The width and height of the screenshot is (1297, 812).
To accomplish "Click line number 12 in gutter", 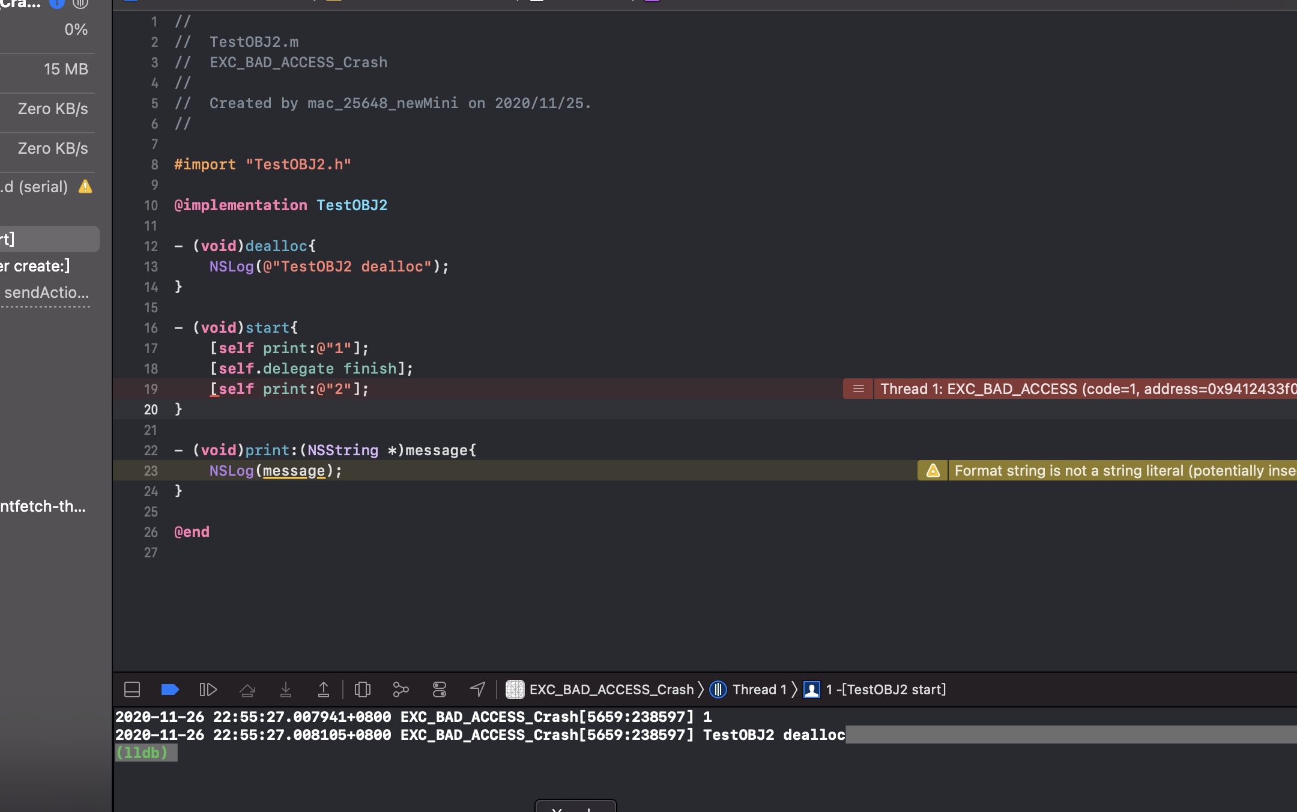I will pyautogui.click(x=151, y=246).
